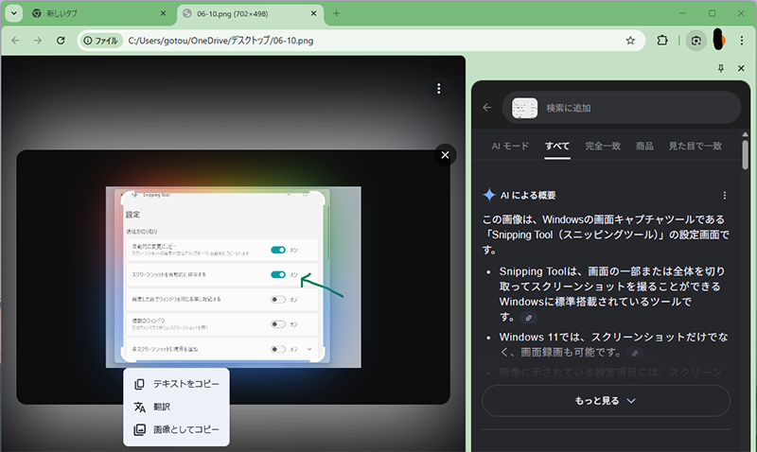Screen dimensions: 757x452
Task: Go forward with browser forward arrow
Action: (x=38, y=41)
